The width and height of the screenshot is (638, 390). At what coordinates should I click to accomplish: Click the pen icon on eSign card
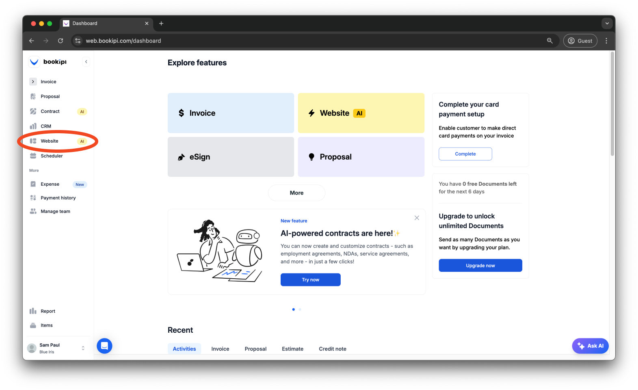pyautogui.click(x=181, y=157)
